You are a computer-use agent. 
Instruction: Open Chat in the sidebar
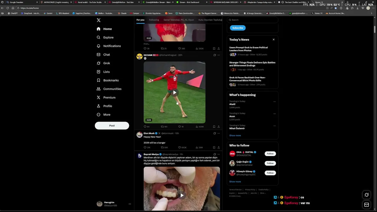[x=103, y=54]
